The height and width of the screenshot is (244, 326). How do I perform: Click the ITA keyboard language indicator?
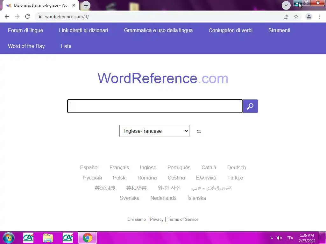tap(290, 238)
